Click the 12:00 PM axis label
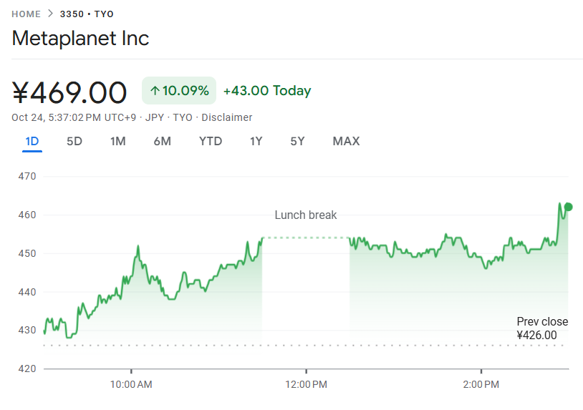 (x=306, y=384)
